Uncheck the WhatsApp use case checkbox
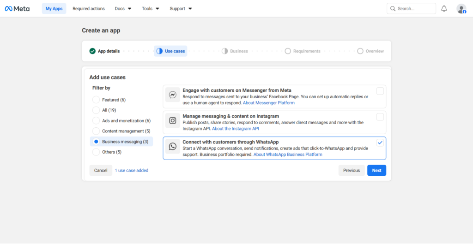The width and height of the screenshot is (473, 244). pos(380,143)
